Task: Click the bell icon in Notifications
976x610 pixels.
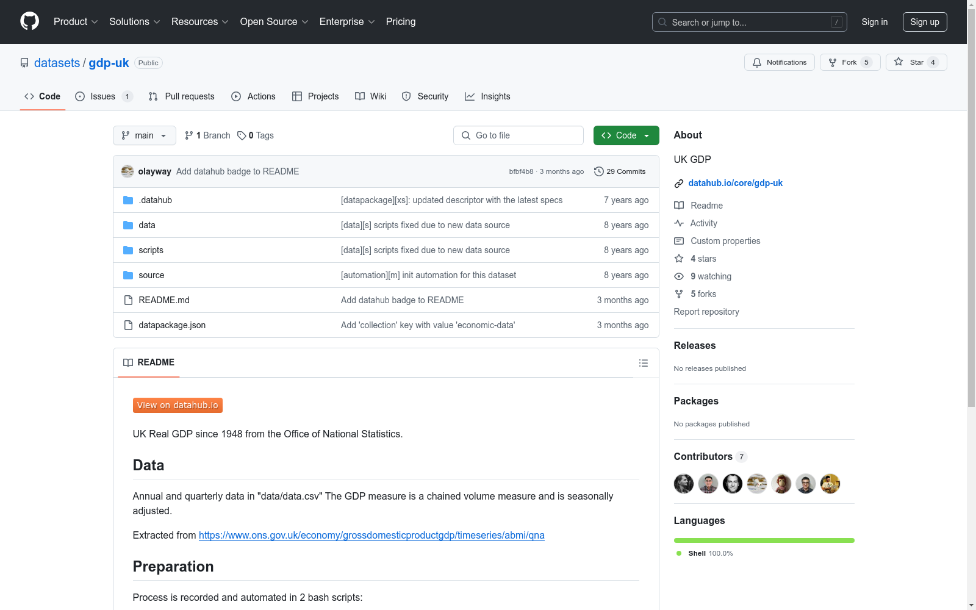Action: [757, 62]
